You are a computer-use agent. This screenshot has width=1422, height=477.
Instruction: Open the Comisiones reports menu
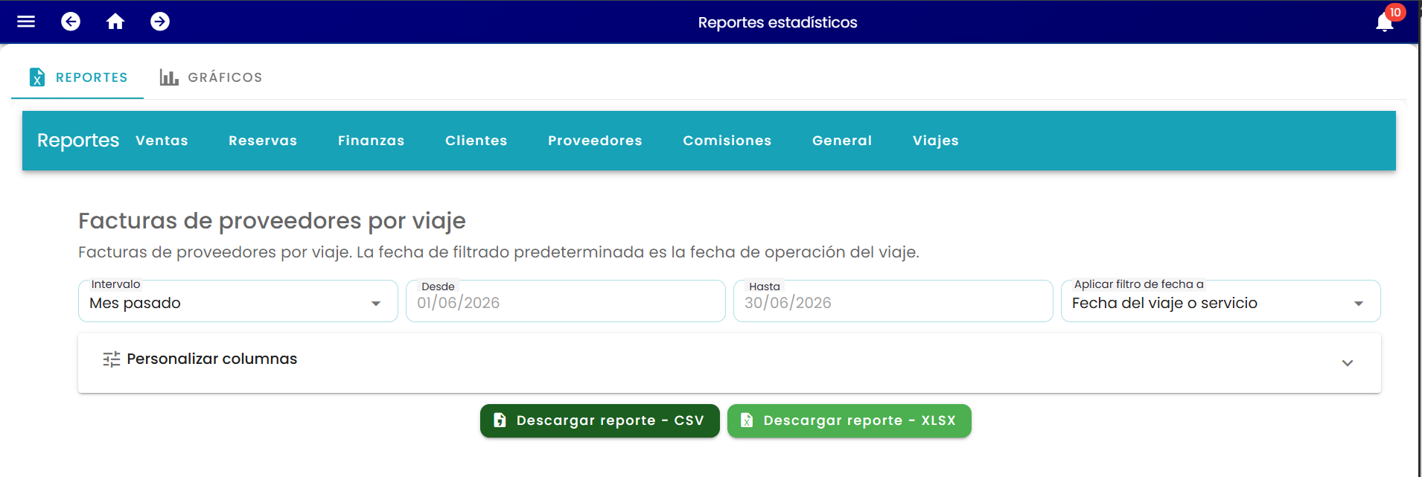[727, 141]
